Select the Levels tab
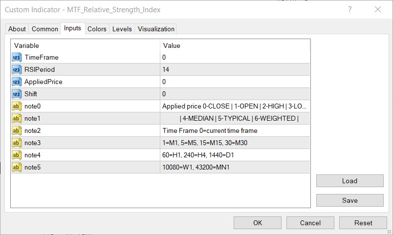The height and width of the screenshot is (235, 393). pos(122,29)
